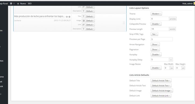
Task: Click the 'Autoplay Delay' label
Action: (136, 60)
